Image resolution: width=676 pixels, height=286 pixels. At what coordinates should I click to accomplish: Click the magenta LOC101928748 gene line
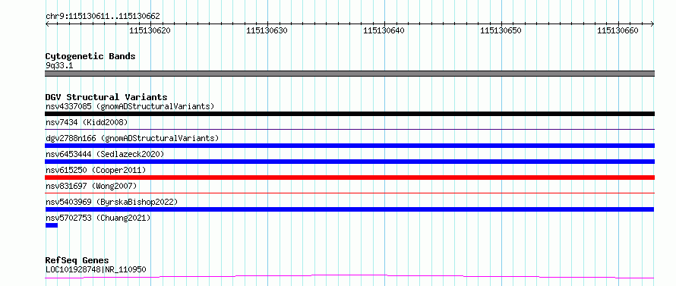tap(349, 276)
